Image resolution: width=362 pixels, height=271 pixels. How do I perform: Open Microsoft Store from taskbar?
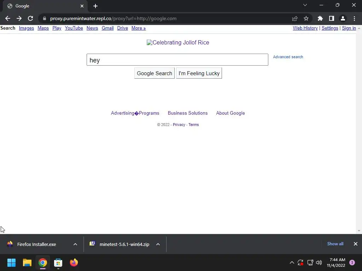click(x=58, y=263)
